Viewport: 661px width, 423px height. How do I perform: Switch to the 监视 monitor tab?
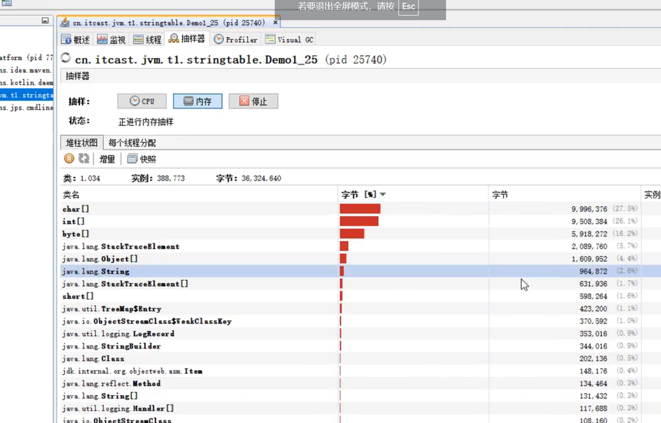pyautogui.click(x=111, y=40)
